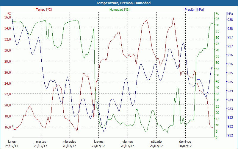Click the 27/07/17 date on the x-axis

click(98, 146)
